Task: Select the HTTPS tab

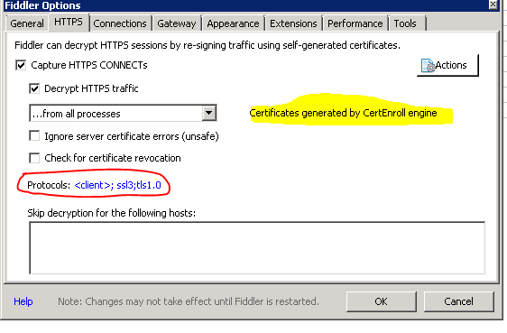Action: [69, 22]
